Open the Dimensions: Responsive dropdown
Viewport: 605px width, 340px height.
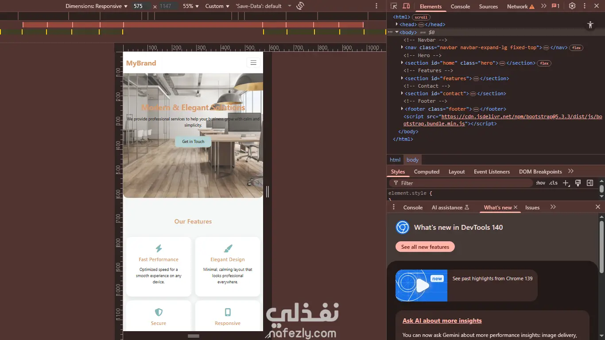97,6
